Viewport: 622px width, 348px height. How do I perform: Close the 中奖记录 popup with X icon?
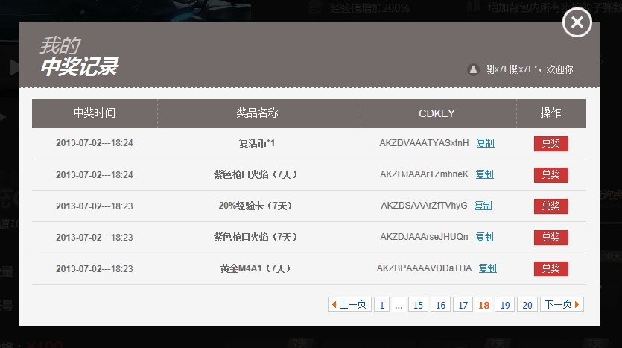point(577,22)
